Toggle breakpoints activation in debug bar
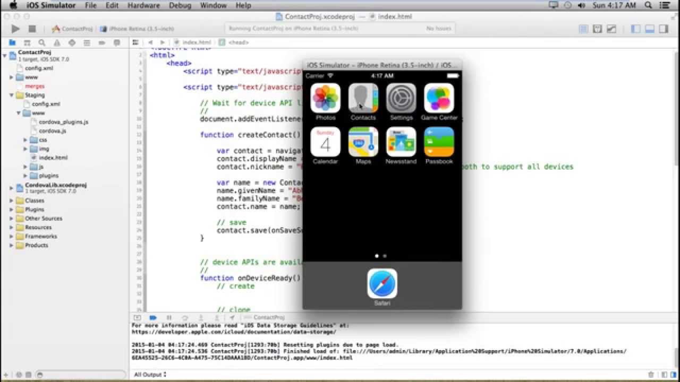Screen dimensions: 680x382 tap(153, 317)
